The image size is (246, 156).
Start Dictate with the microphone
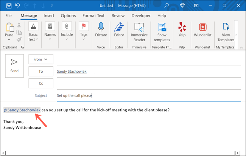(x=101, y=30)
